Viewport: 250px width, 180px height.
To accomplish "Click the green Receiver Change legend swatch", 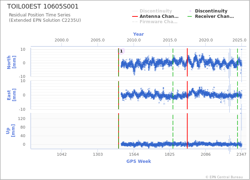I will coord(190,16).
